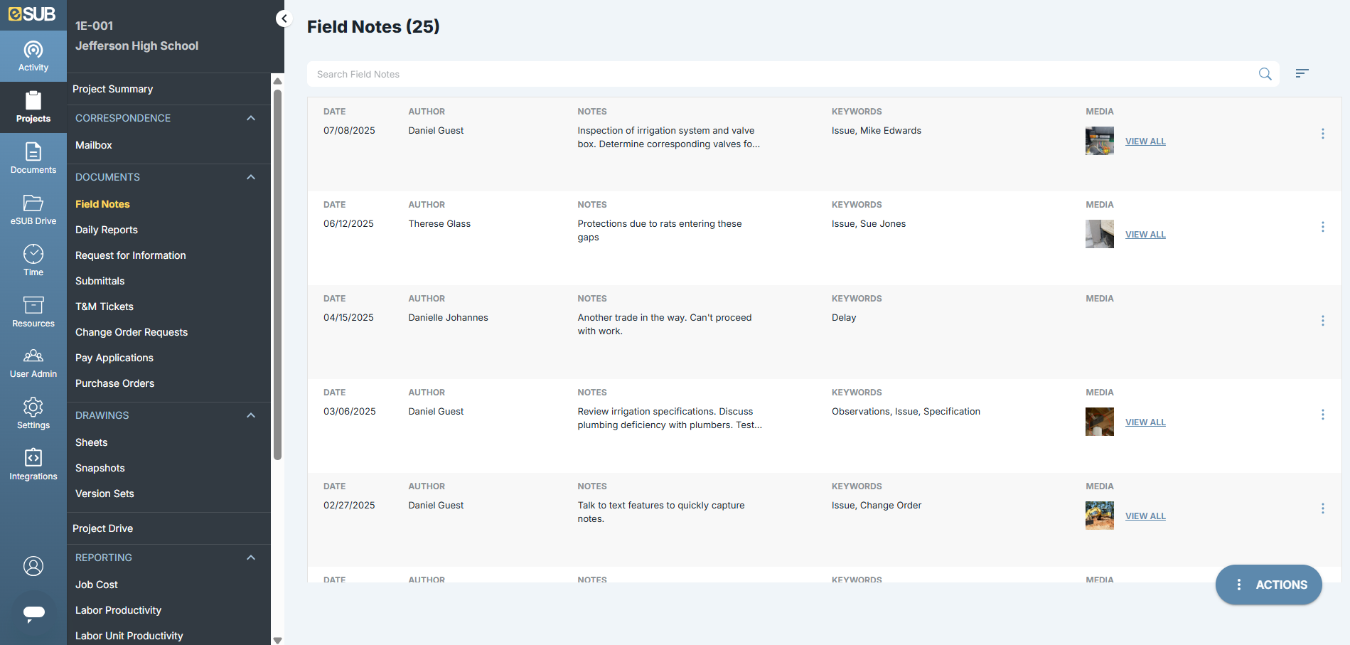Open the sort options icon near the search bar
Viewport: 1350px width, 645px height.
coord(1302,73)
